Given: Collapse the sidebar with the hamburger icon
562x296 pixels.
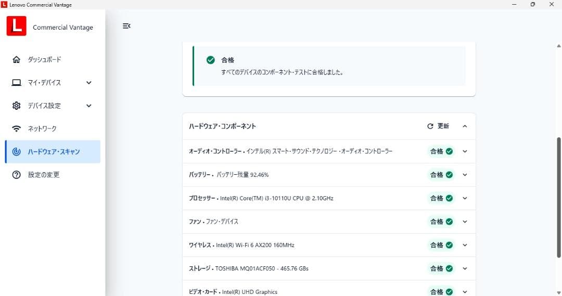Looking at the screenshot, I should (126, 26).
